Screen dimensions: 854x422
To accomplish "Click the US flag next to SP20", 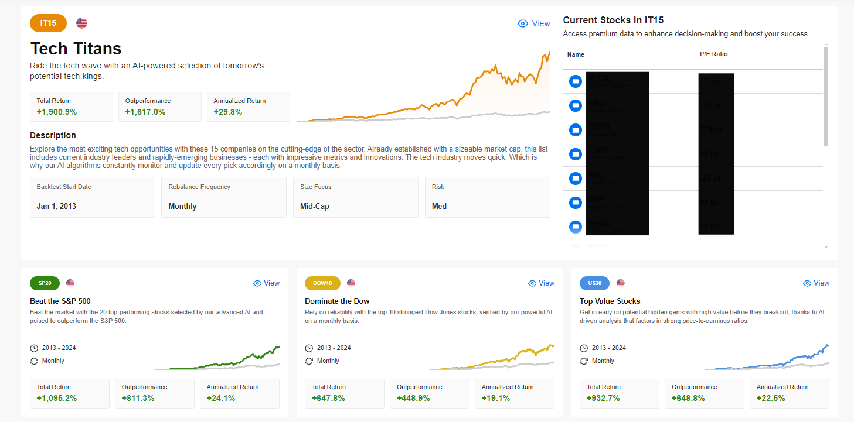I will 70,283.
